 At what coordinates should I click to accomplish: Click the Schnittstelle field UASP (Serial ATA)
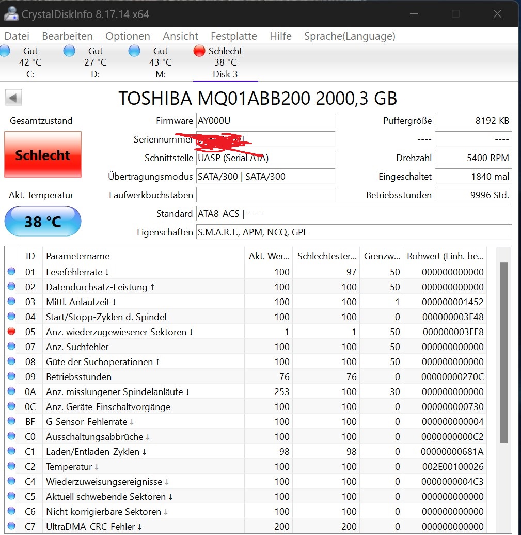265,158
